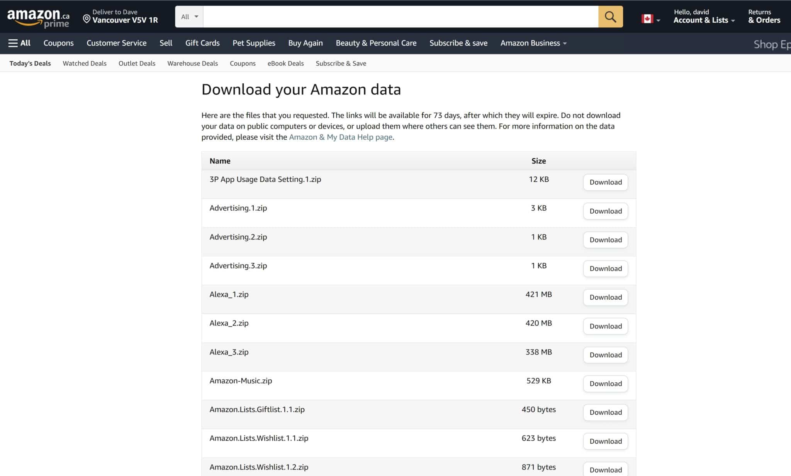Click the Name column header
The image size is (791, 476).
[x=220, y=161]
